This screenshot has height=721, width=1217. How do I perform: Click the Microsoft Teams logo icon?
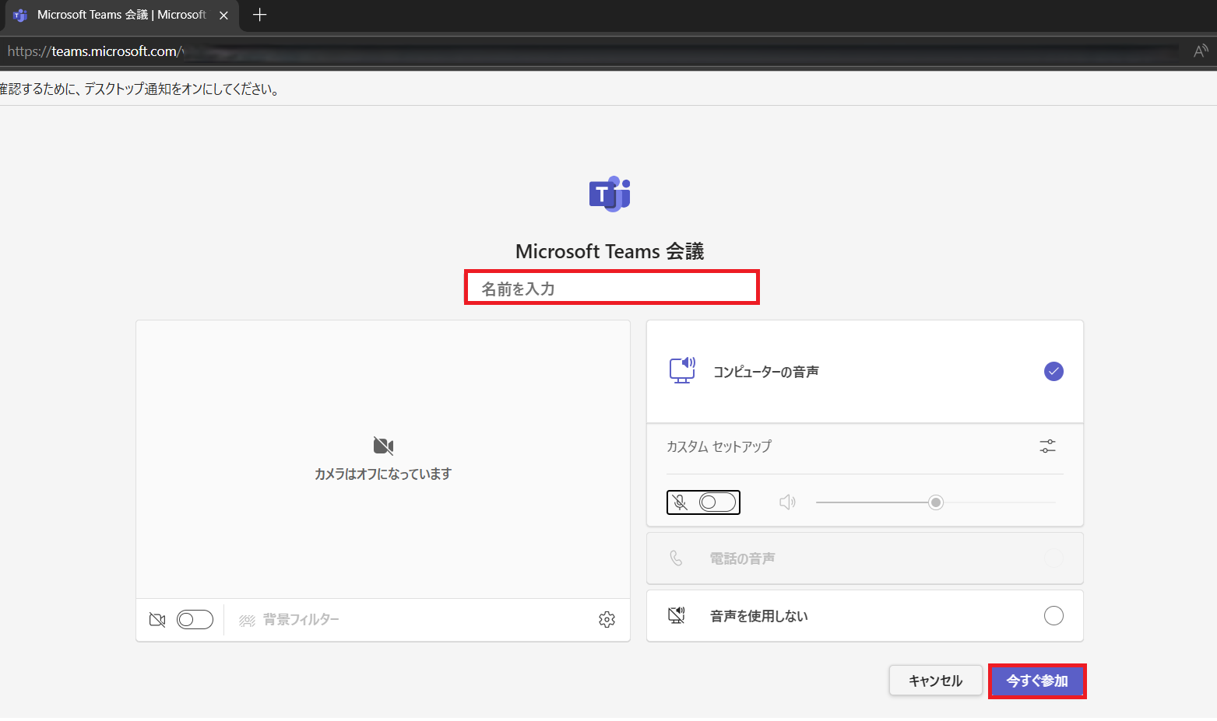coord(610,194)
